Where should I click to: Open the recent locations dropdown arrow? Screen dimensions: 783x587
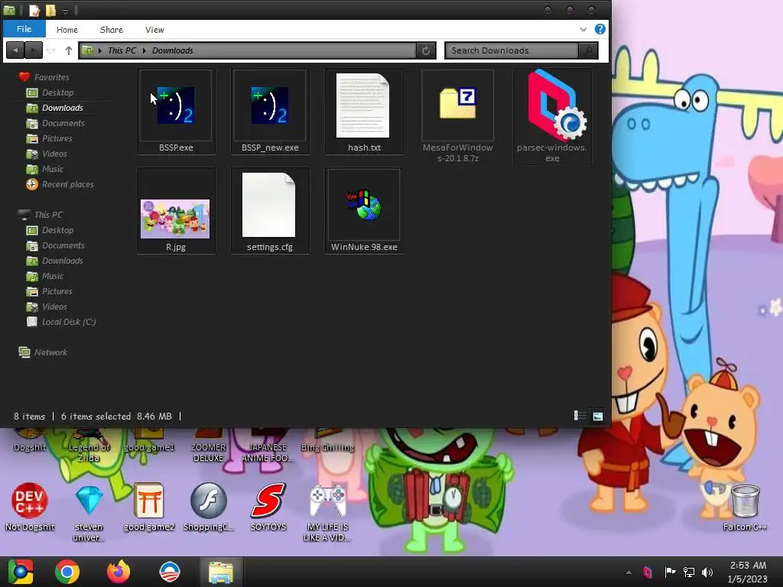point(50,50)
